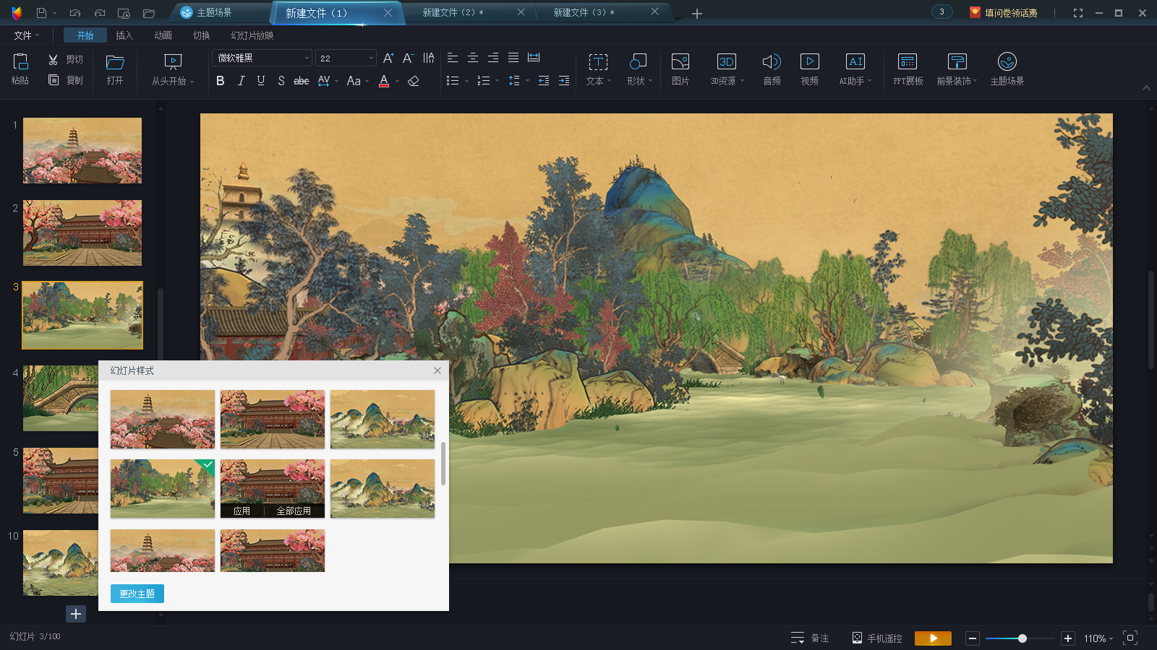Screen dimensions: 1157x650
Task: Decrease font size with the A- icon
Action: pos(408,58)
